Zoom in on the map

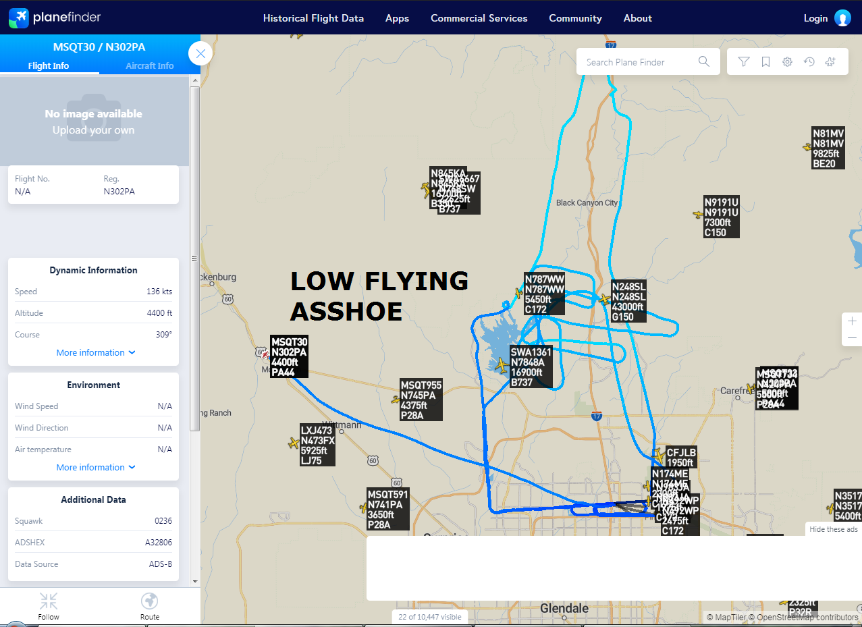[852, 321]
